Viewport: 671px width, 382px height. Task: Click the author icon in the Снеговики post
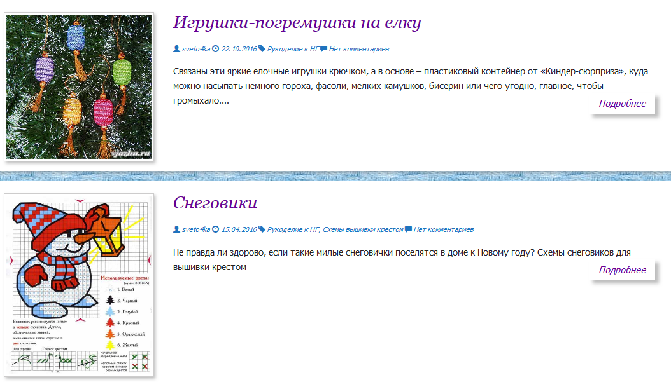coord(176,229)
